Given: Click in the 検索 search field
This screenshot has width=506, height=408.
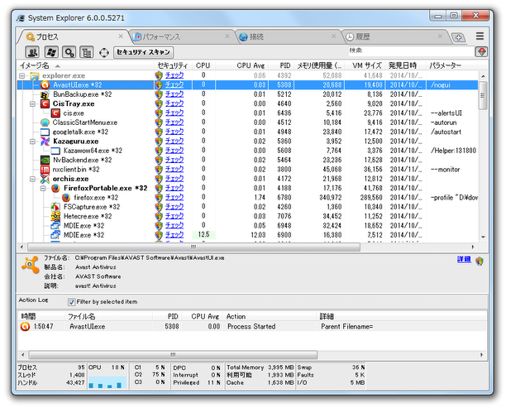Looking at the screenshot, I should (x=410, y=50).
